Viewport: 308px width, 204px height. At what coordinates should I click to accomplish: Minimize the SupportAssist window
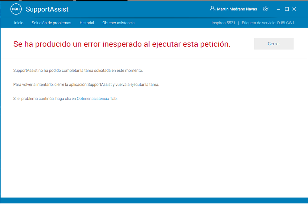278,9
